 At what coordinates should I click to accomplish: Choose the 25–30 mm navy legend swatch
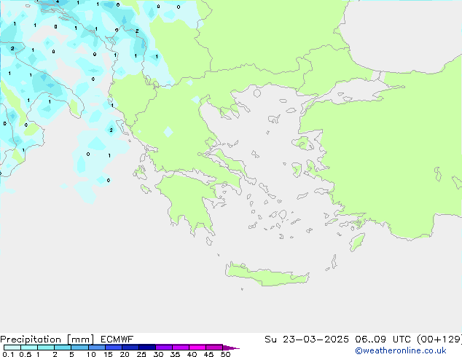click(147, 348)
